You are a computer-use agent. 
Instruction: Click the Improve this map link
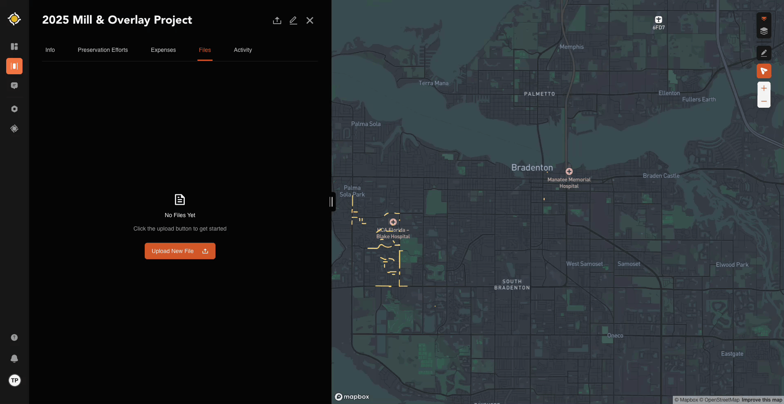pyautogui.click(x=762, y=400)
